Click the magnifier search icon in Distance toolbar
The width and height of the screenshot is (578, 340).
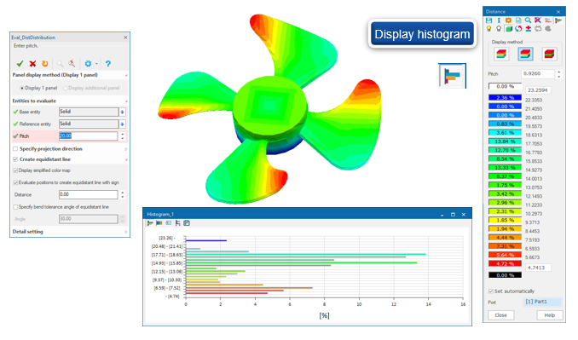pyautogui.click(x=528, y=20)
